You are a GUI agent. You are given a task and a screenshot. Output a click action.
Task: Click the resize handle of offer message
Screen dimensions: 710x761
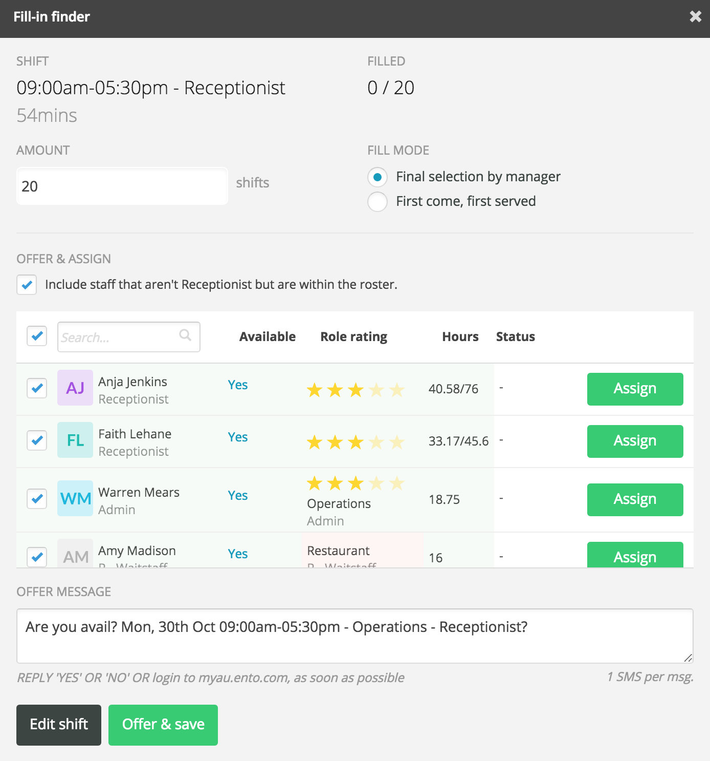click(688, 658)
